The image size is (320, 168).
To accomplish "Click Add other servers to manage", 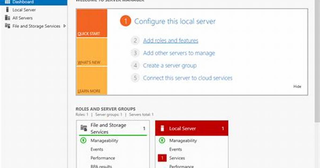I will [179, 53].
